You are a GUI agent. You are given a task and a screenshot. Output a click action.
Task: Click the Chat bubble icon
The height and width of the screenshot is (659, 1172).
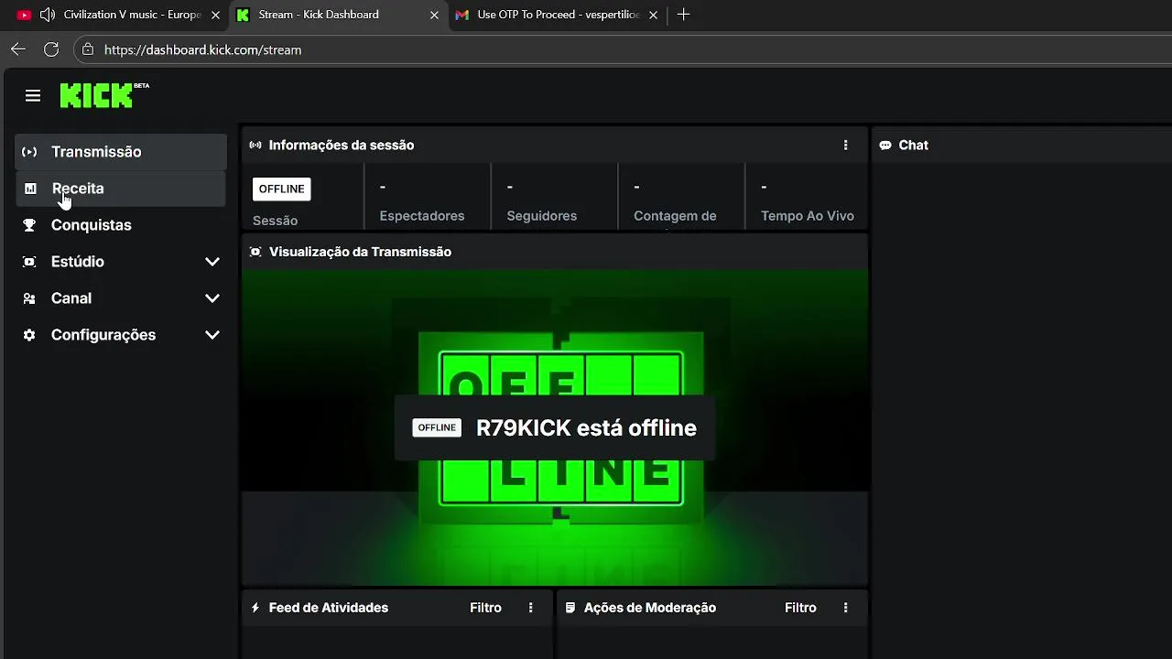pos(885,145)
